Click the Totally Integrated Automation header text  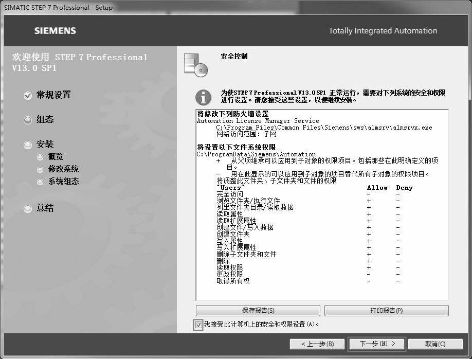[x=383, y=31]
